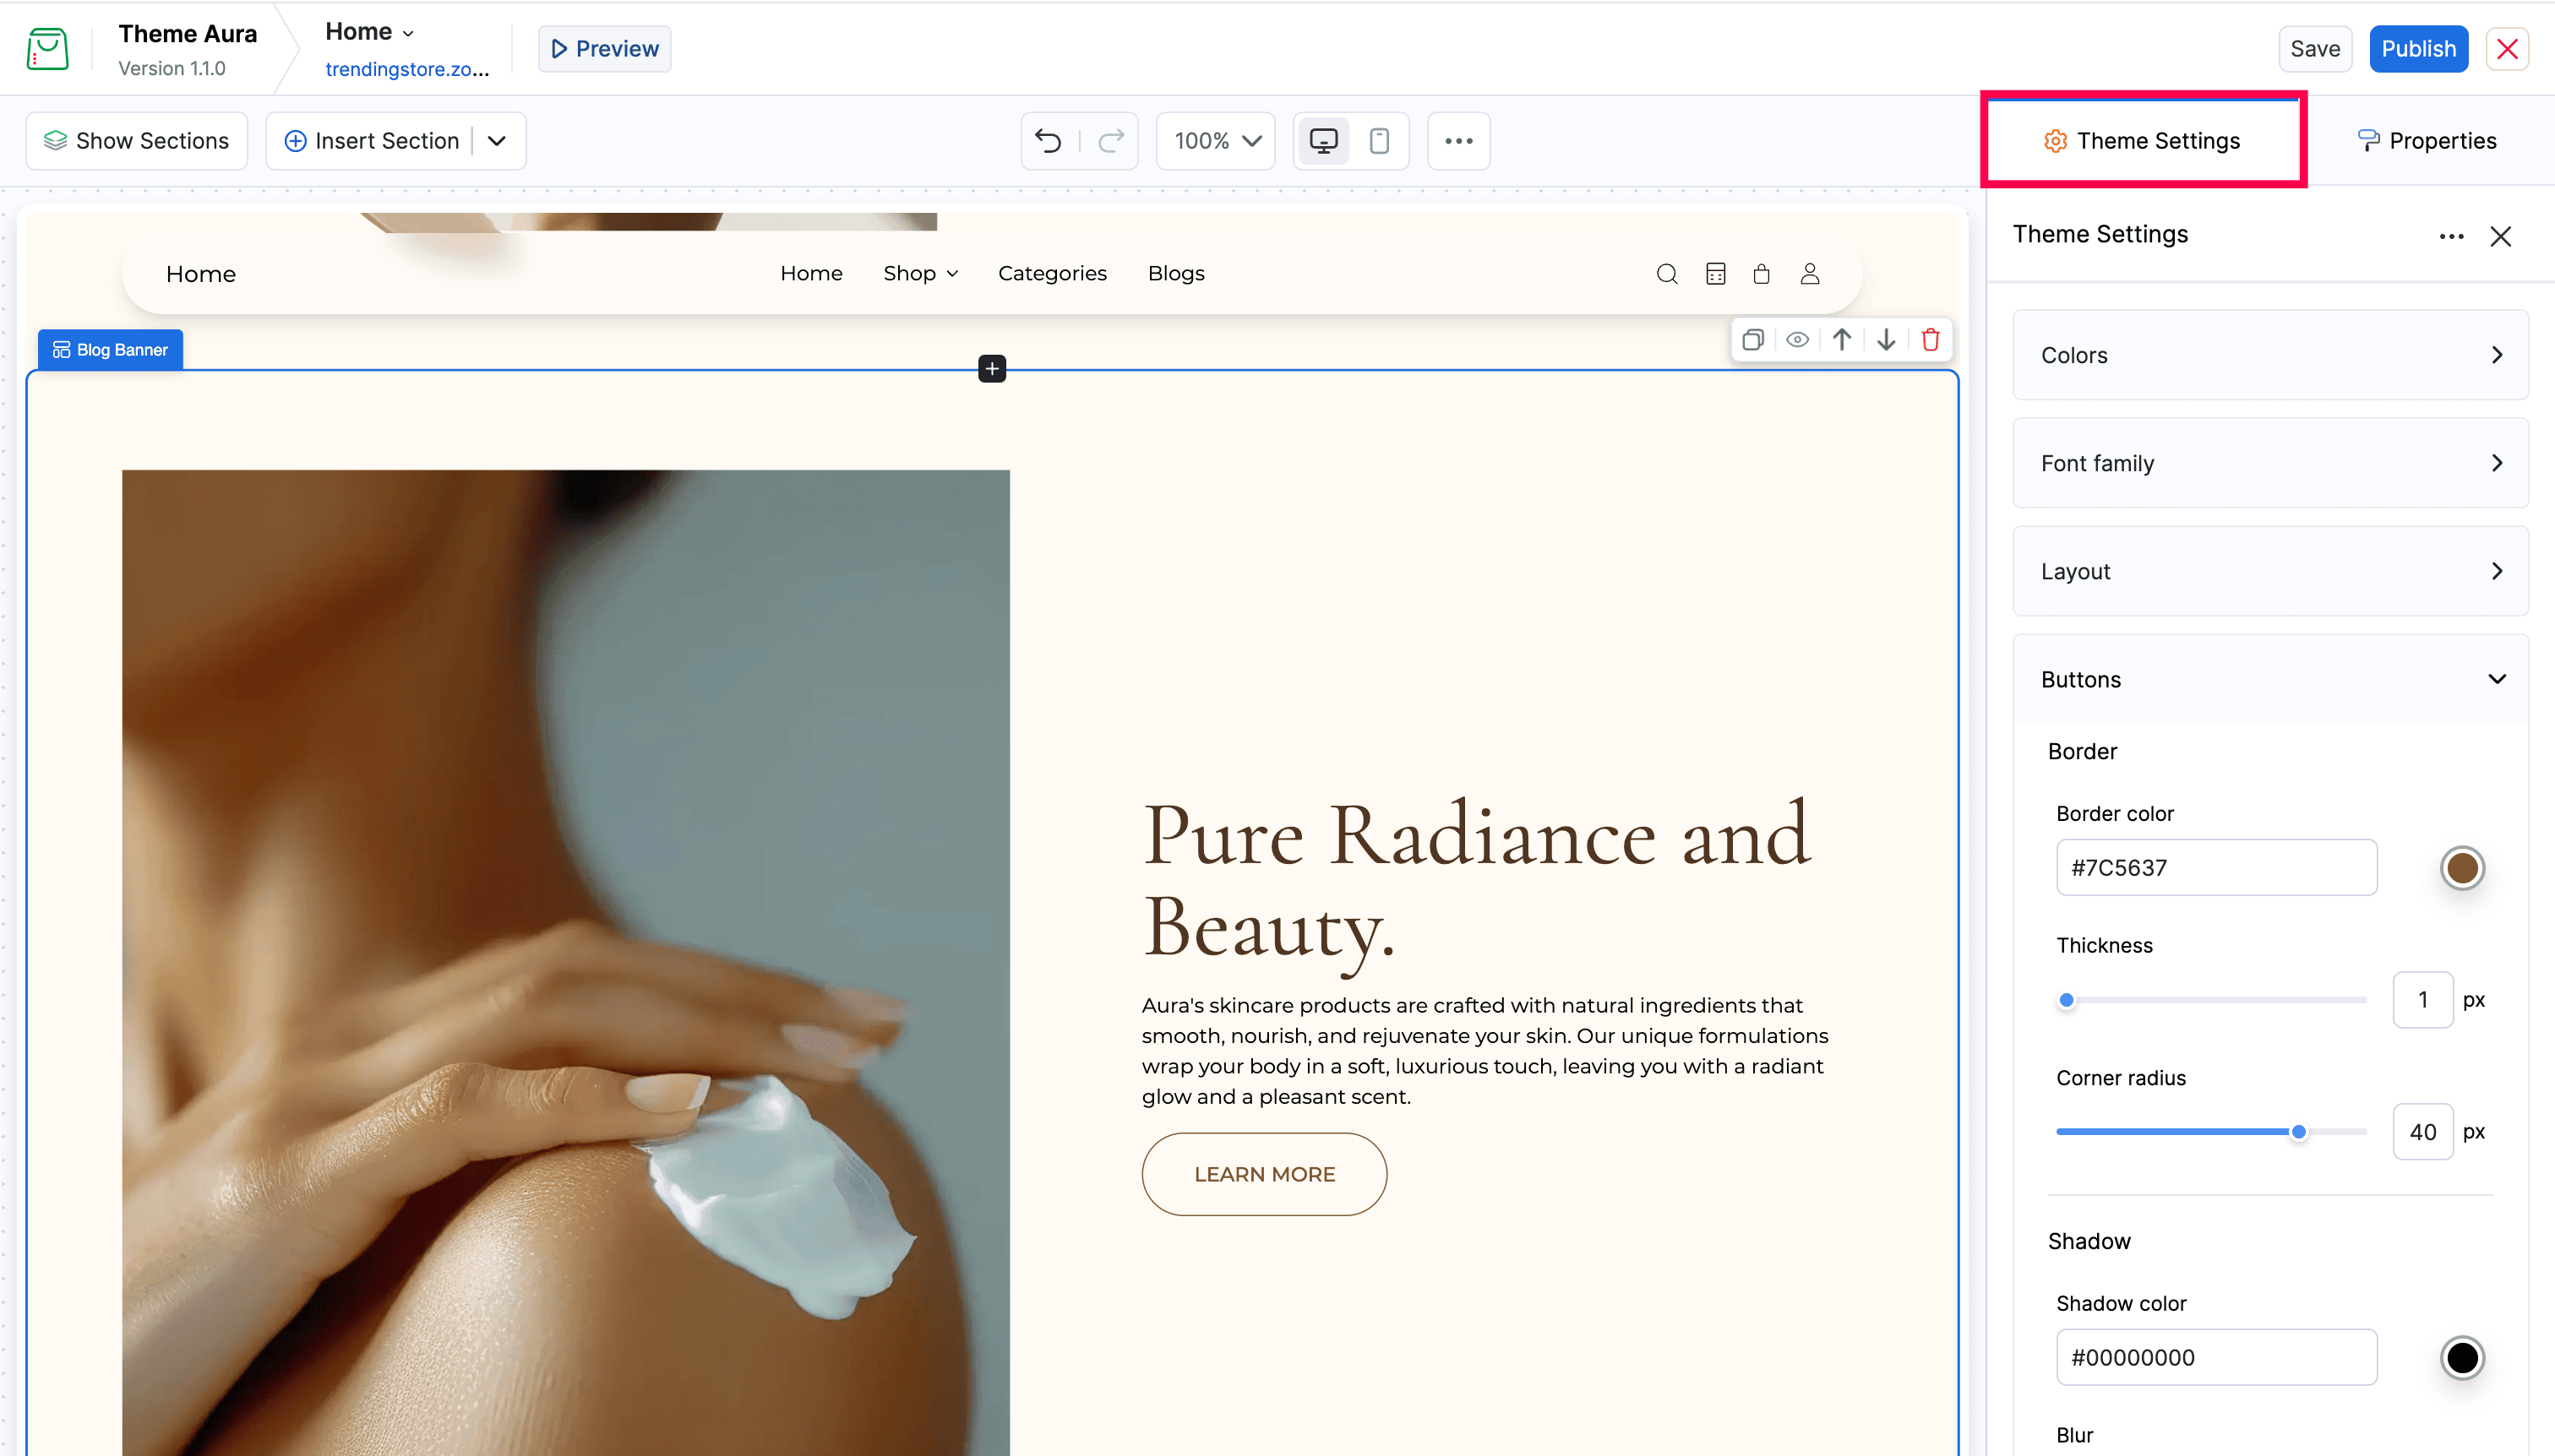
Task: Click the store bag logo icon
Action: click(x=47, y=48)
